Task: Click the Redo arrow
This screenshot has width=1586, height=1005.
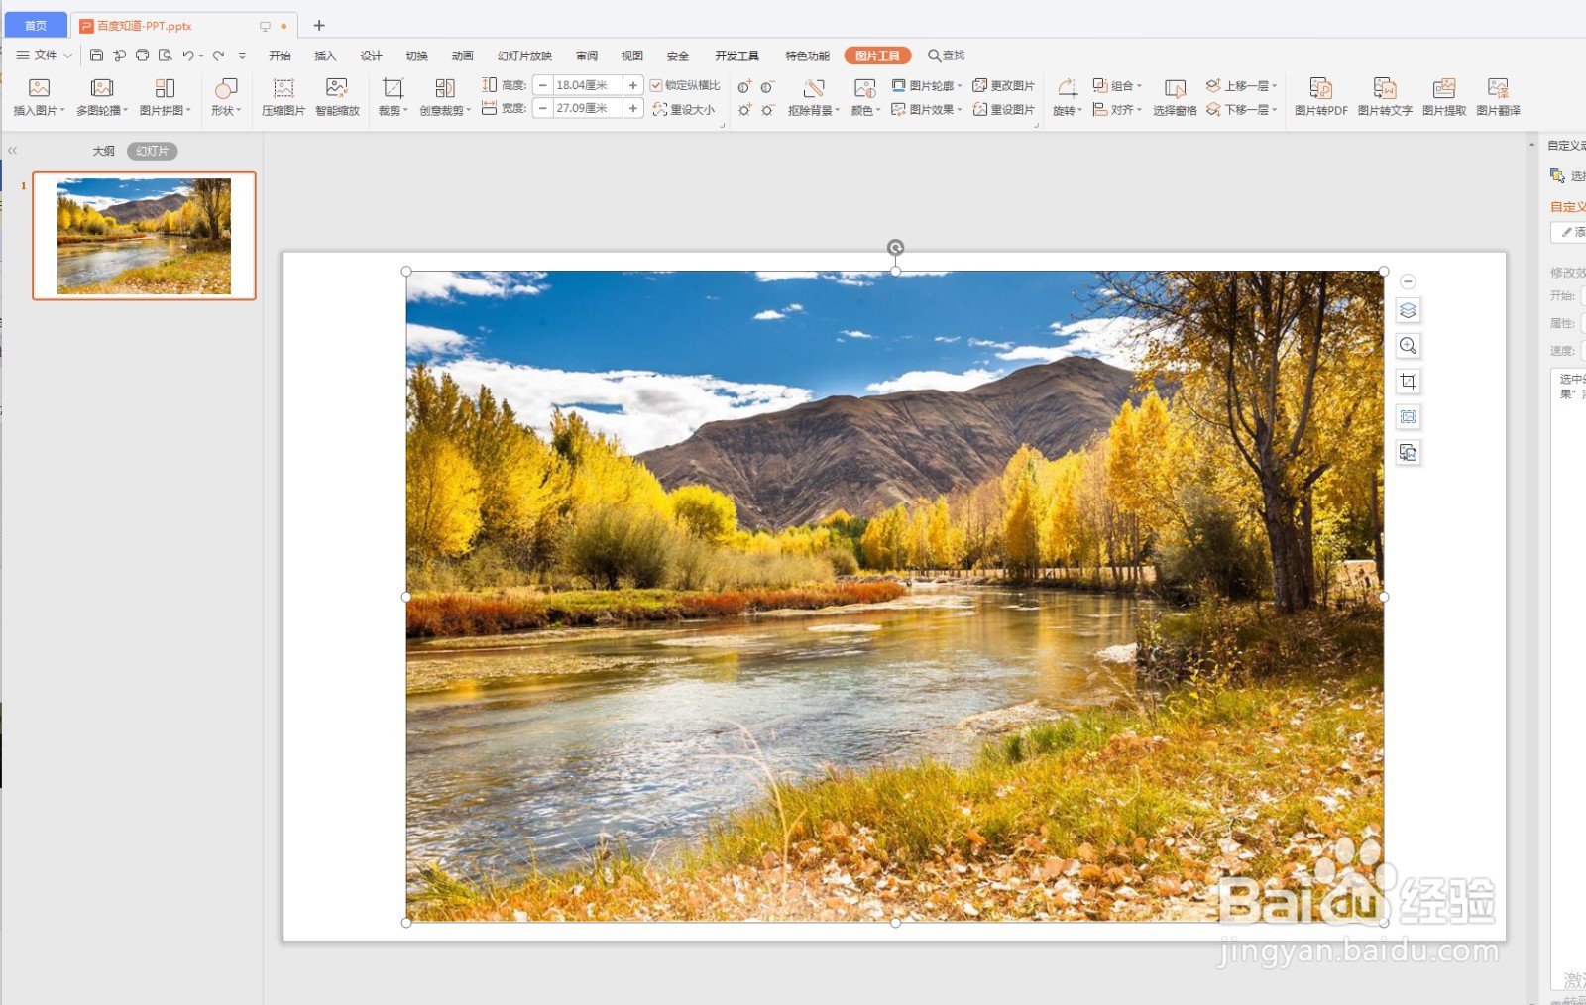Action: [218, 56]
